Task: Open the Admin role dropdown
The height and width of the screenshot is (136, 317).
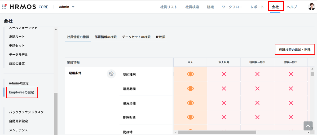Action: tap(67, 7)
